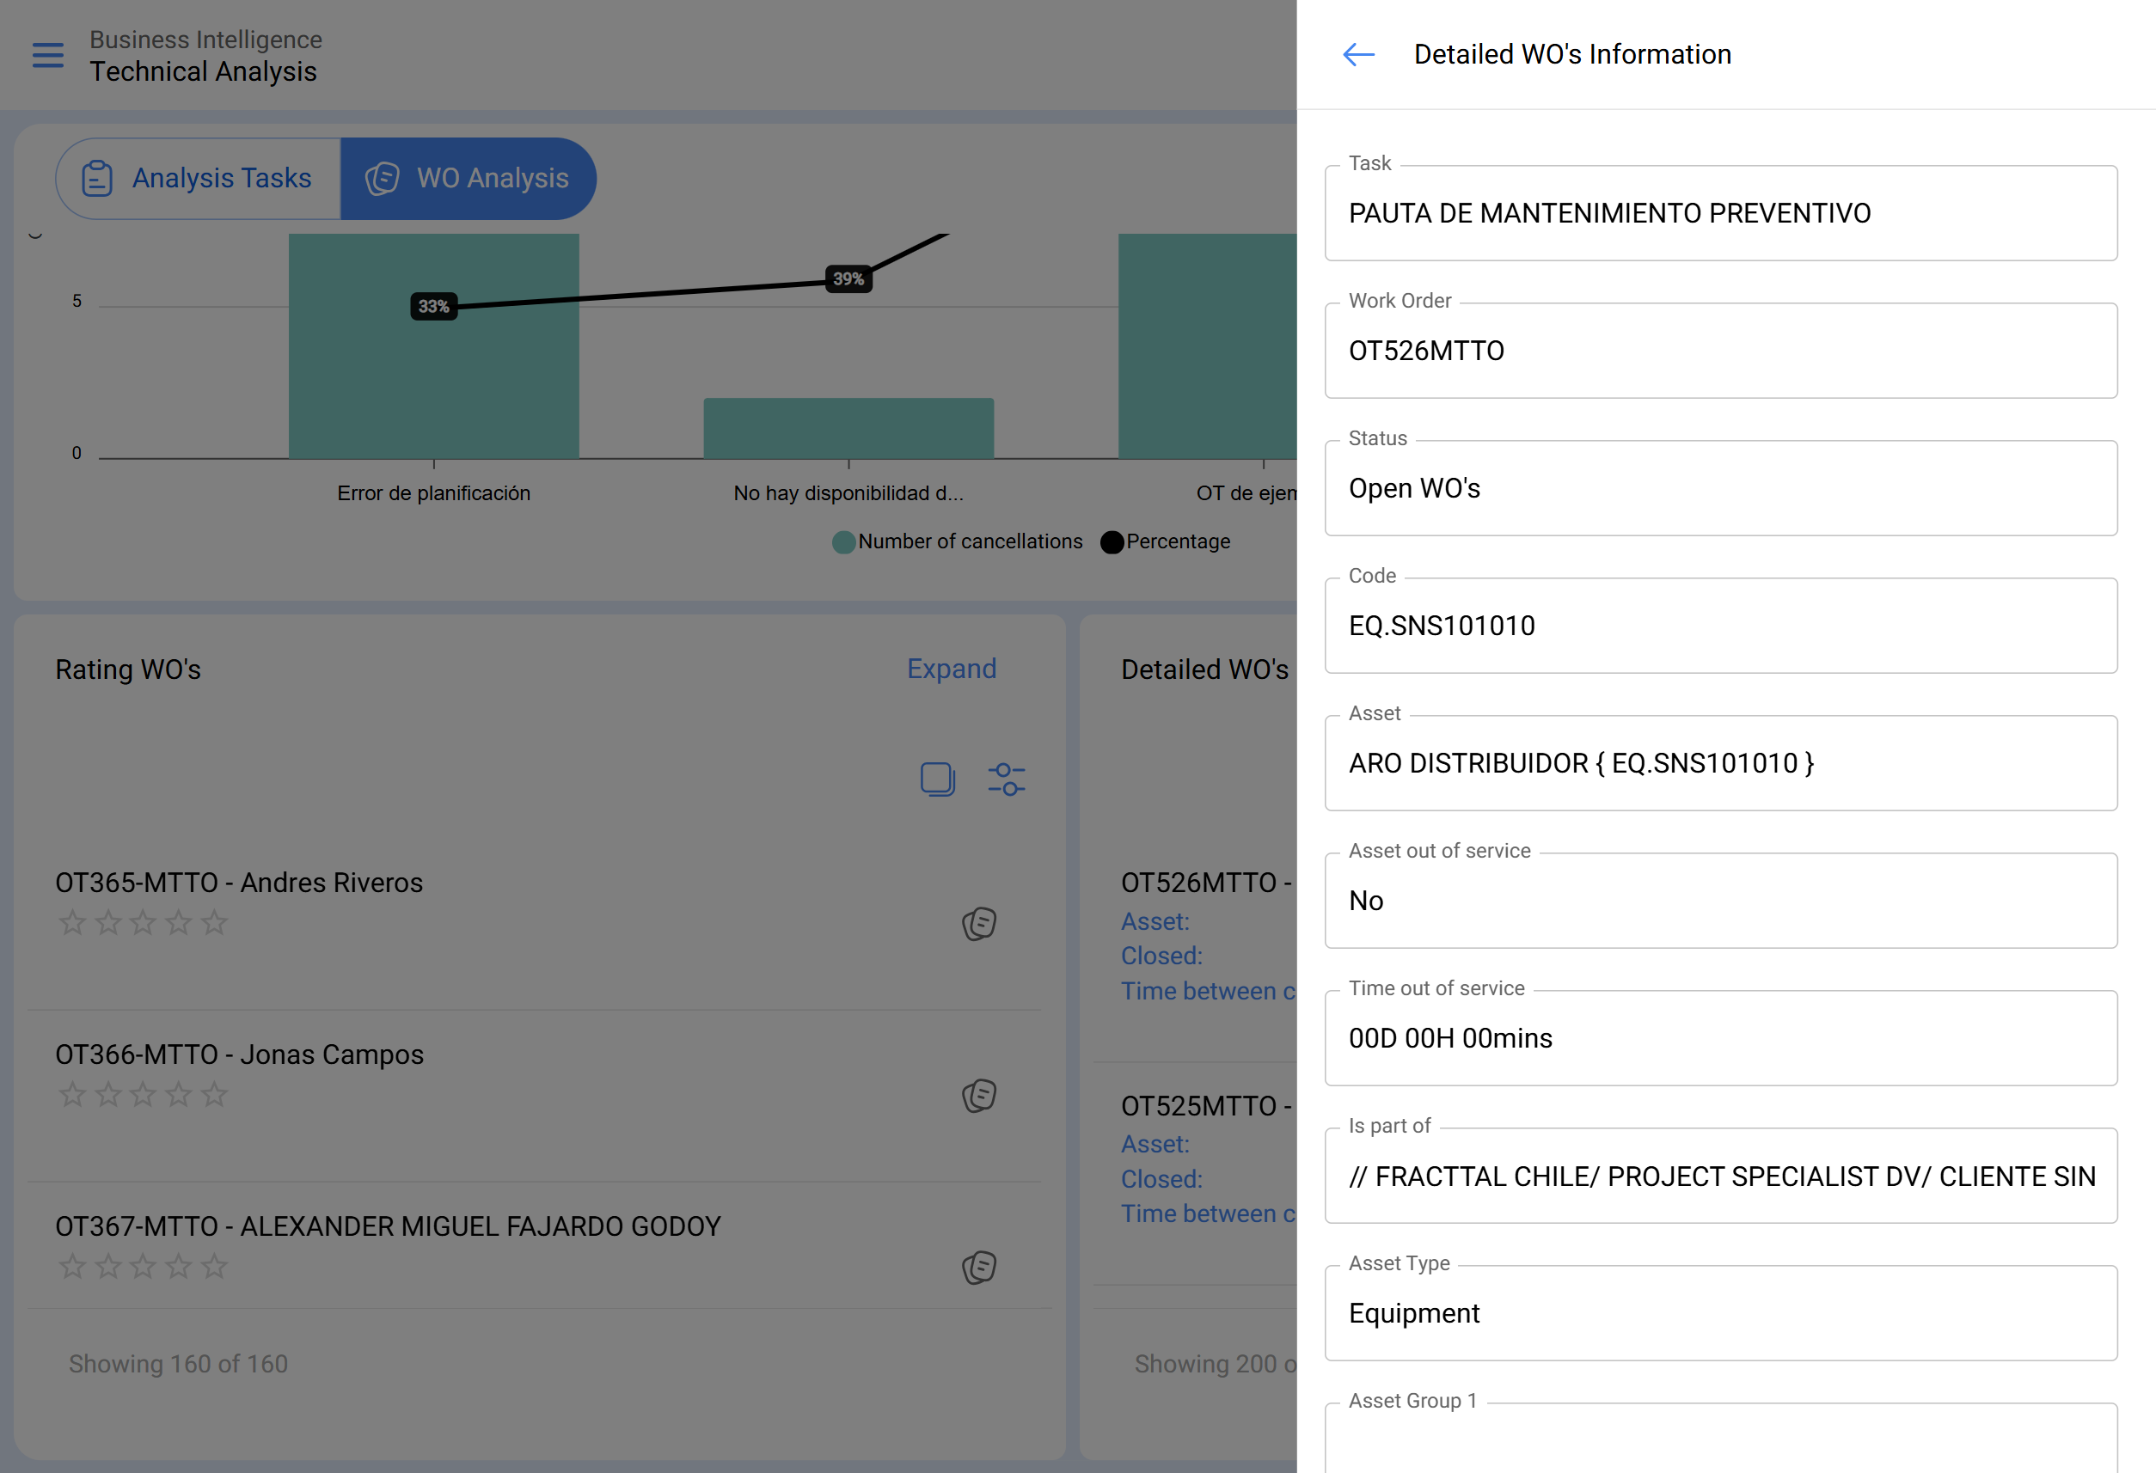Set first star for OT365-MTTO rating
Viewport: 2156px width, 1473px height.
[72, 923]
